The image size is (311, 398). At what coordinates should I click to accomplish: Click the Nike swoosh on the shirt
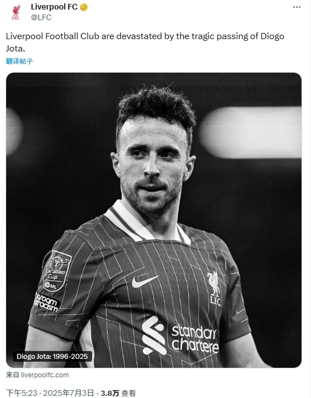coord(145,281)
